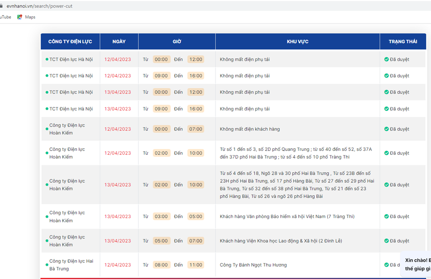Open the YouTube bookmark in the bookmarks bar
The height and width of the screenshot is (279, 431).
5,17
